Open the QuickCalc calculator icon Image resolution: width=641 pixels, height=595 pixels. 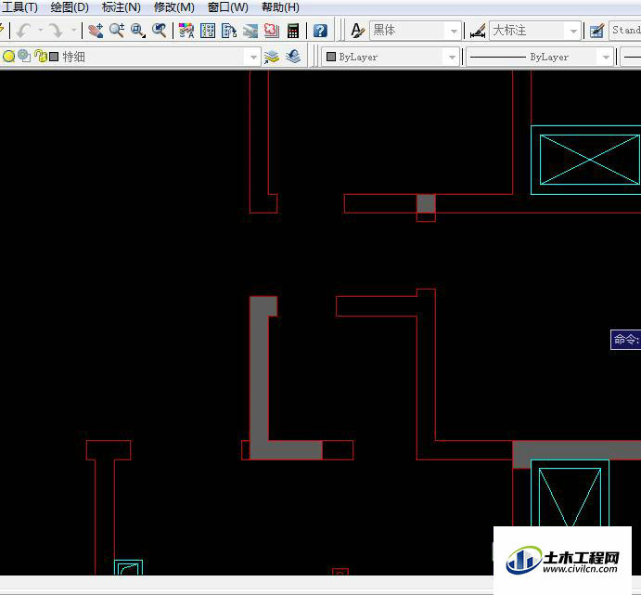[293, 31]
